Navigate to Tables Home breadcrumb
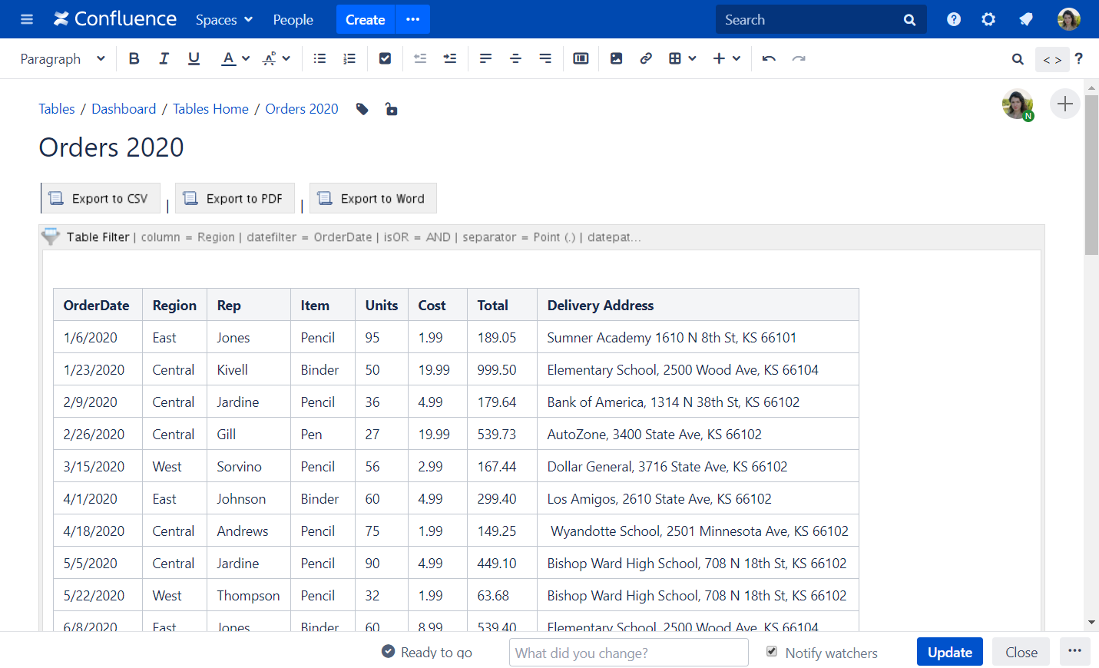1099x668 pixels. point(210,109)
